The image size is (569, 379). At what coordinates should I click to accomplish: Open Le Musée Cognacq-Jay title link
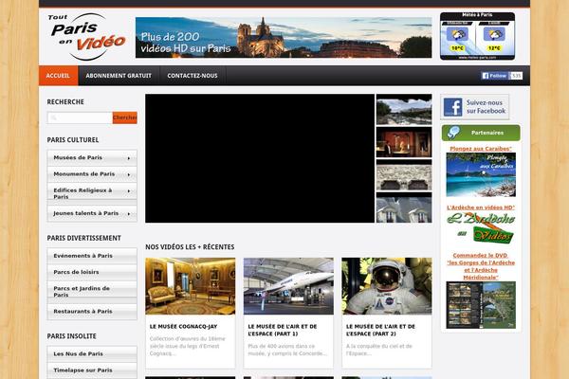coord(183,326)
